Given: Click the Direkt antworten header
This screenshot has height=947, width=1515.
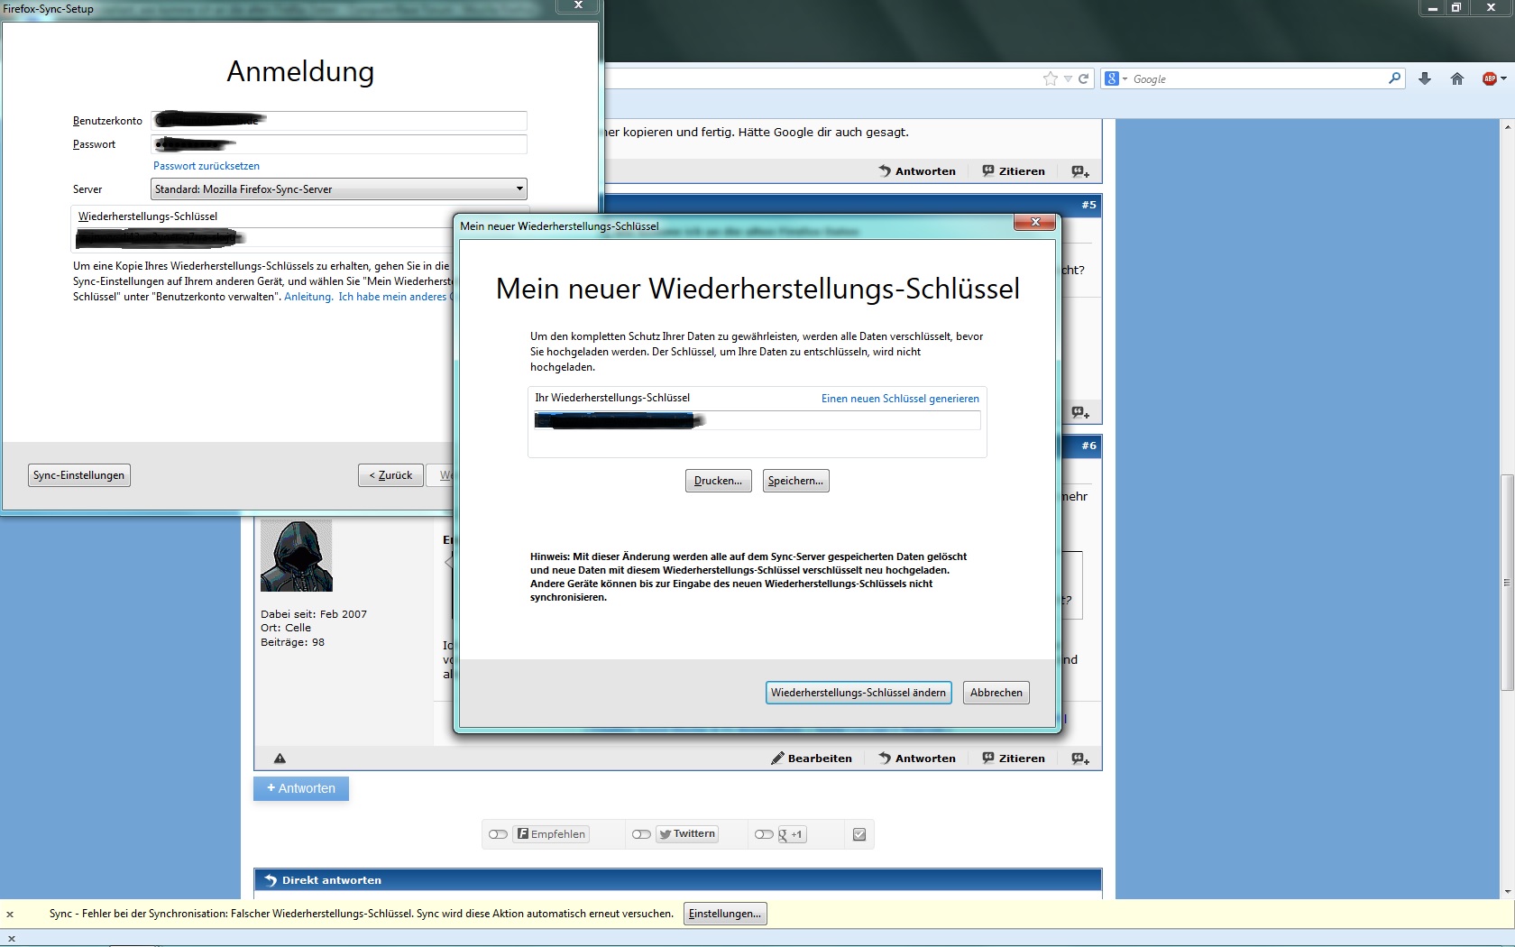Looking at the screenshot, I should [678, 880].
